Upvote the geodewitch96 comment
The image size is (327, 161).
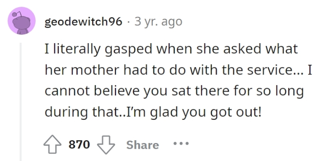(x=52, y=144)
